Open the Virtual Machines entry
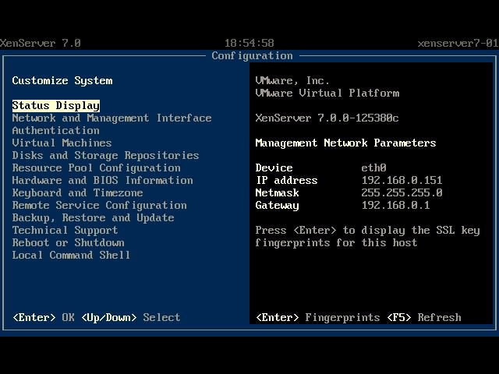 coord(62,143)
